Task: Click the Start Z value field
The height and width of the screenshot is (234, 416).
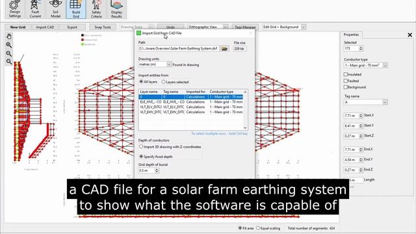Action: coord(351,136)
